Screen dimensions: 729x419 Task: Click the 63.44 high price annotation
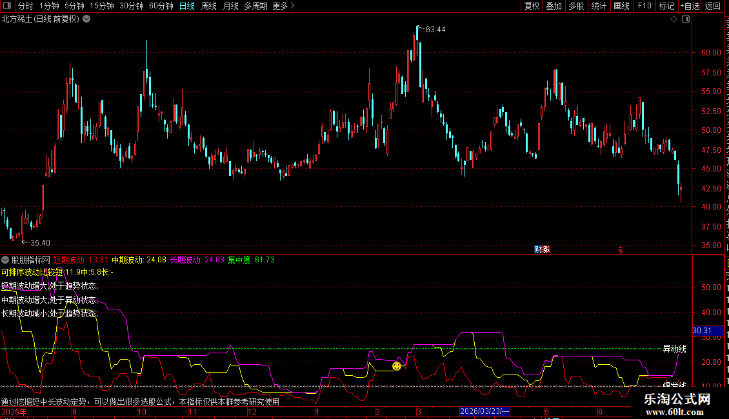(x=435, y=29)
